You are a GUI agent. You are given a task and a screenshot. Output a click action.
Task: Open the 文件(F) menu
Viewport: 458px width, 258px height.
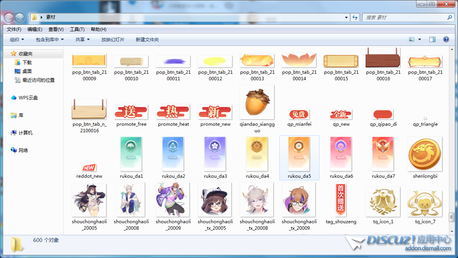tap(14, 29)
